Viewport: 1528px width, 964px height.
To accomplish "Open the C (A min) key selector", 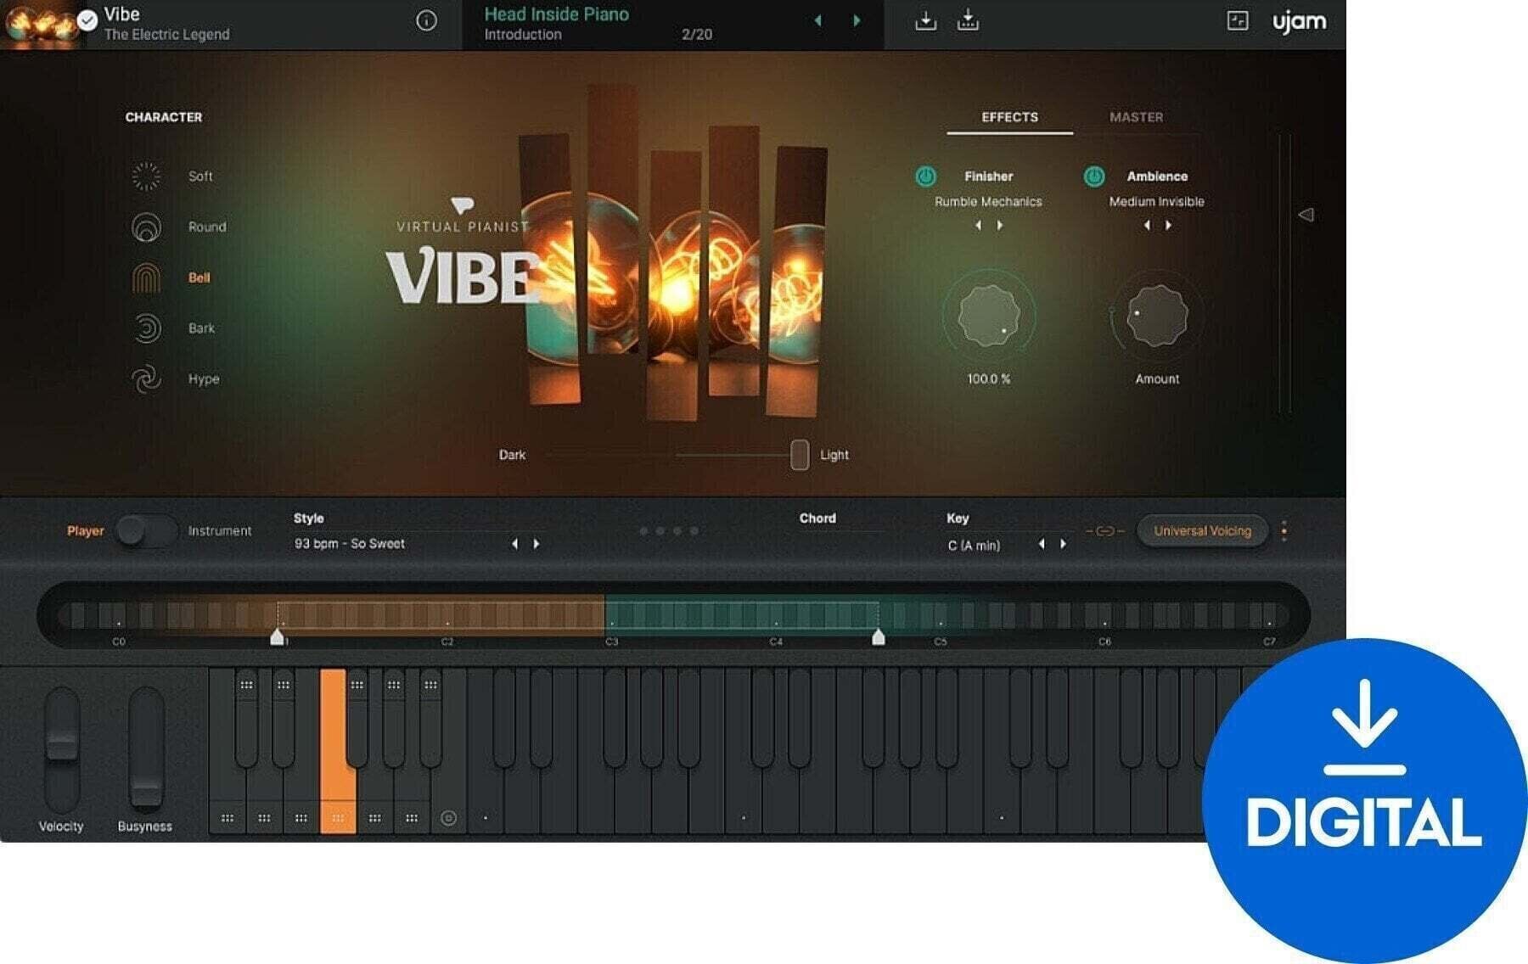I will [974, 546].
